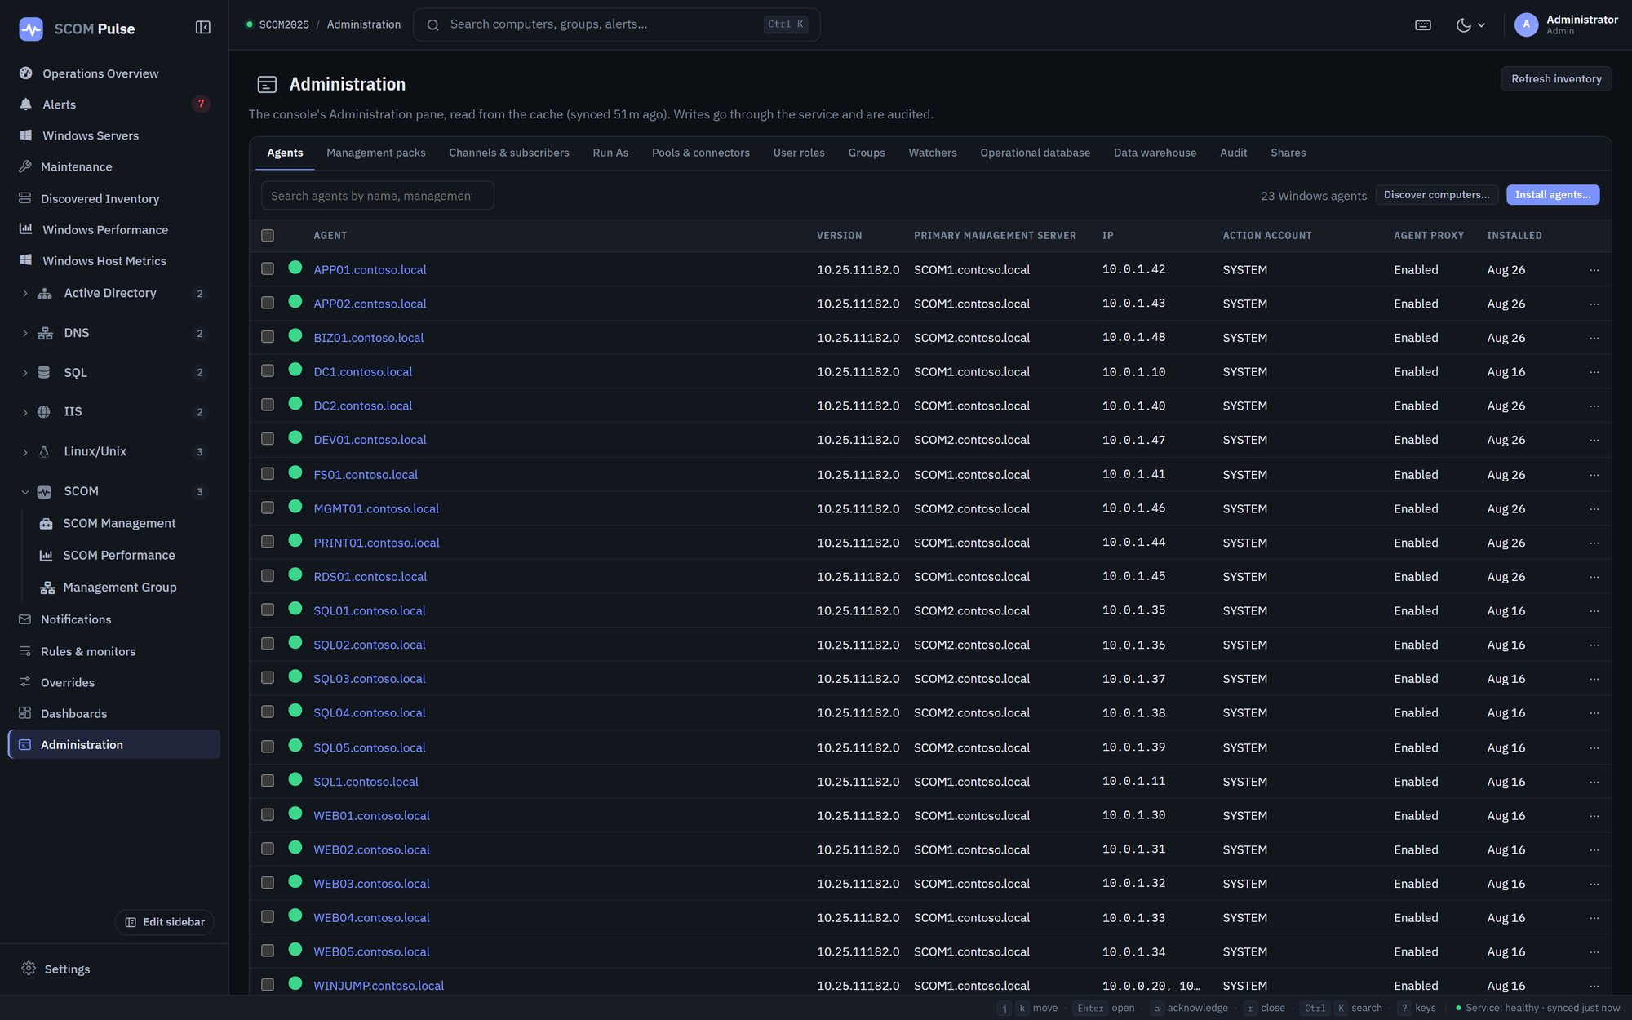Switch to the Run As tab

coord(610,153)
